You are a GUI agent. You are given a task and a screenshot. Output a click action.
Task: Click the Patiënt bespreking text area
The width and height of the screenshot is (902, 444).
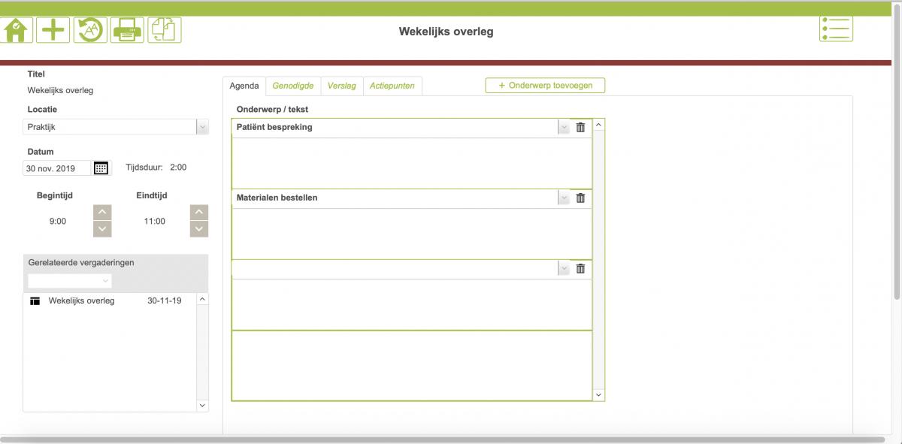(412, 162)
